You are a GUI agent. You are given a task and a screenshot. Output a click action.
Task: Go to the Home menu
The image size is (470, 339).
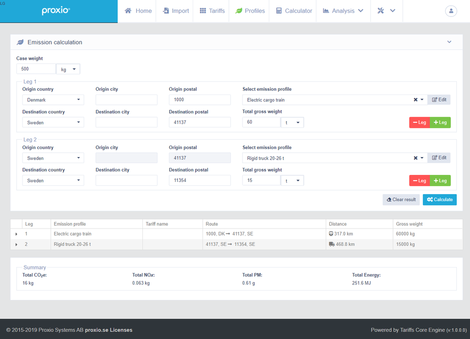pyautogui.click(x=138, y=11)
